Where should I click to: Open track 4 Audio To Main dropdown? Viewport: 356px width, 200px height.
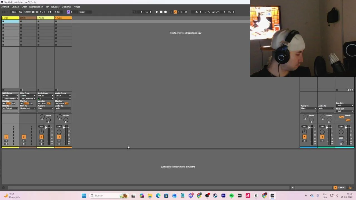63,108
